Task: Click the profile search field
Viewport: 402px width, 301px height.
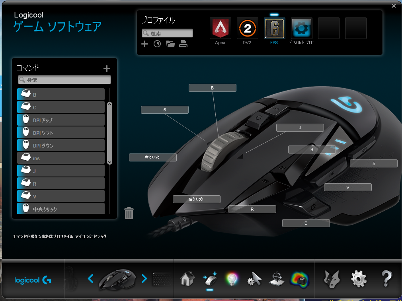Action: click(x=167, y=33)
